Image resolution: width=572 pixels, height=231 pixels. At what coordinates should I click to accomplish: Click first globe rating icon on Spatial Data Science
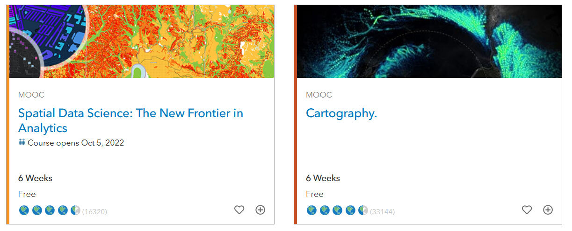[x=24, y=210]
